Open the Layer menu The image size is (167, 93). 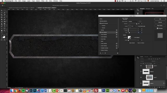tap(29, 1)
